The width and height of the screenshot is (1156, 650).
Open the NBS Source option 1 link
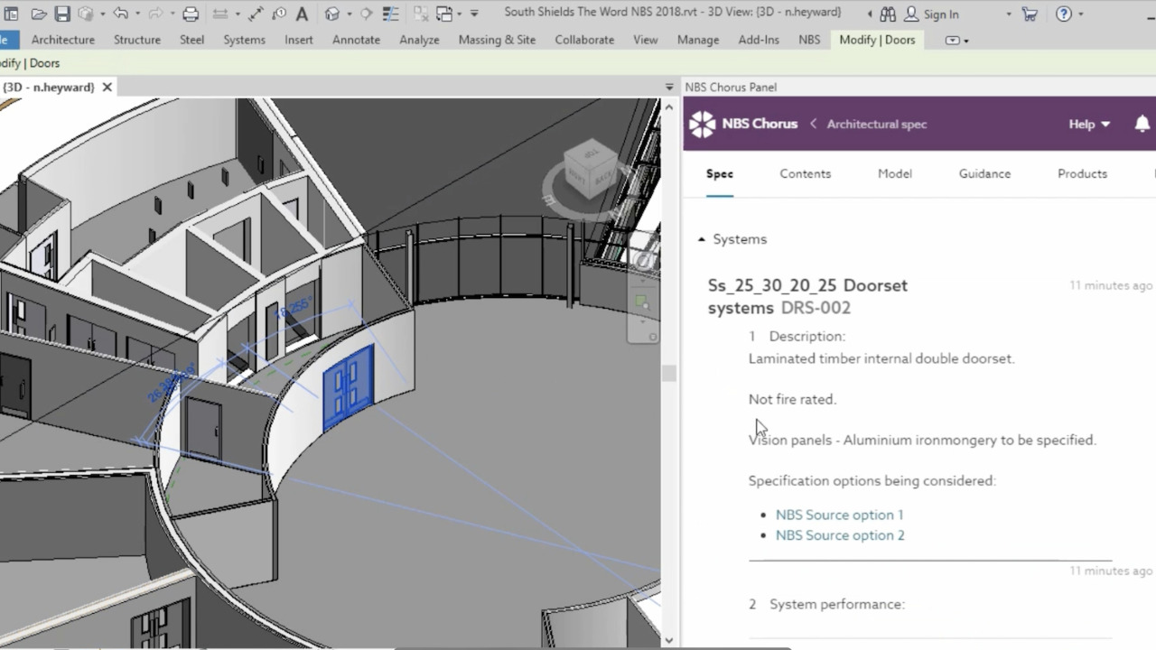(x=839, y=515)
